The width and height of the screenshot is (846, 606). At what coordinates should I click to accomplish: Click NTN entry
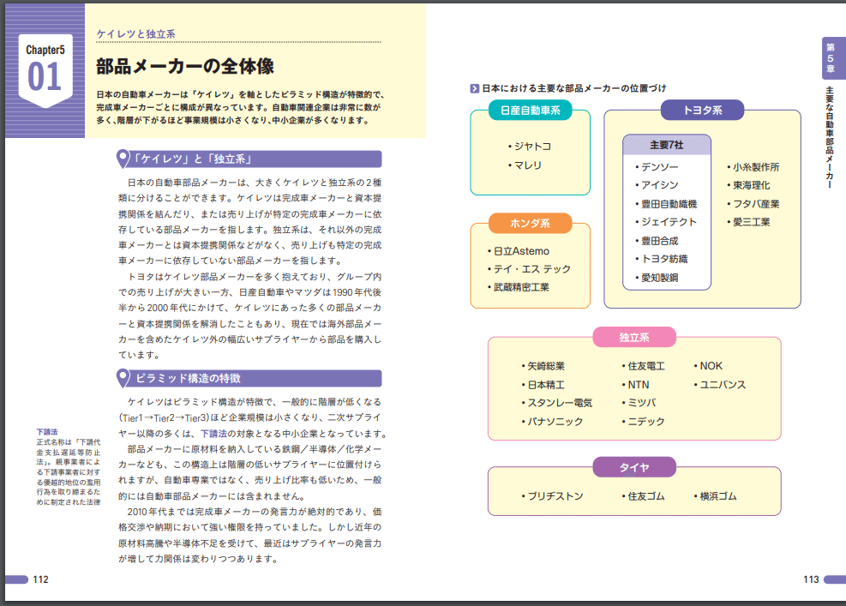click(x=639, y=385)
